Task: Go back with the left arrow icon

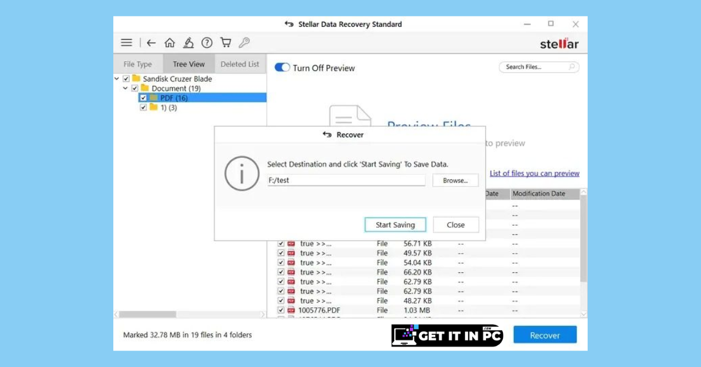Action: pos(151,43)
